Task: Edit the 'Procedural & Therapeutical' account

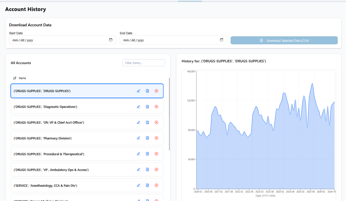Action: (138, 154)
